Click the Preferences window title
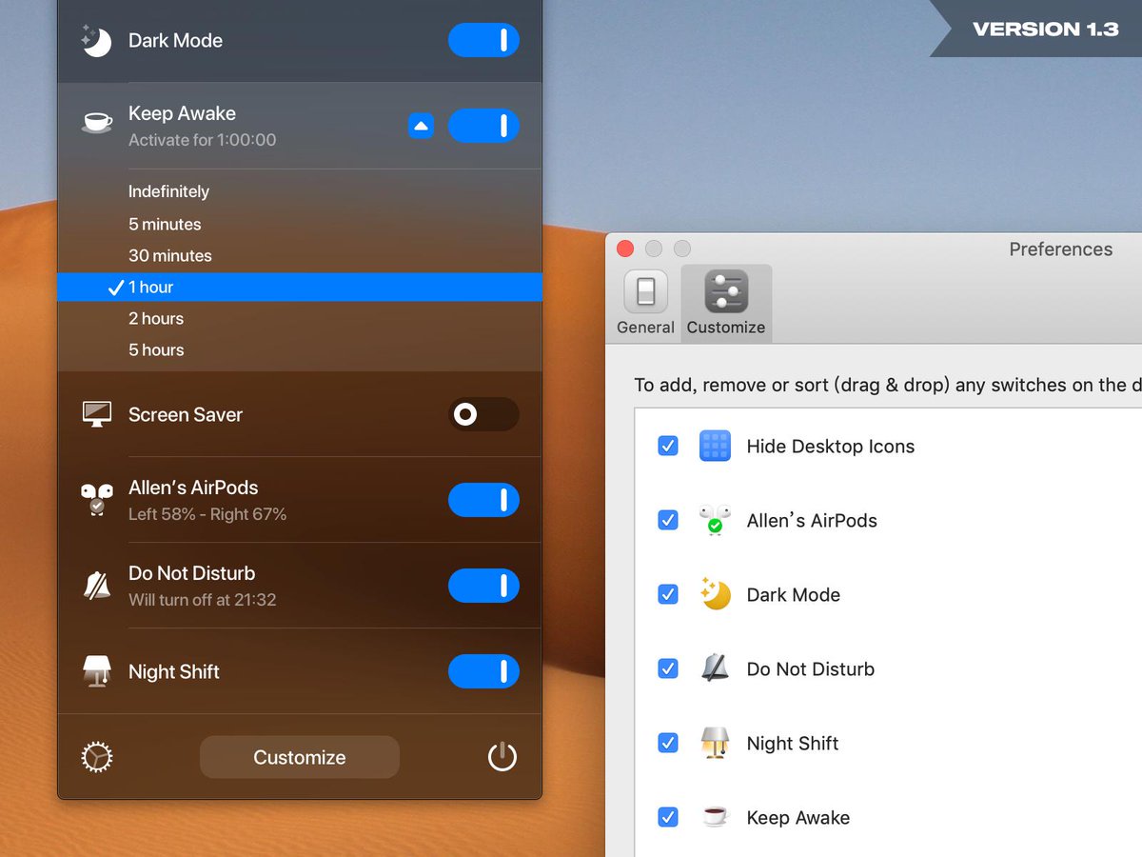Screen dimensions: 1142x857 coord(1060,249)
